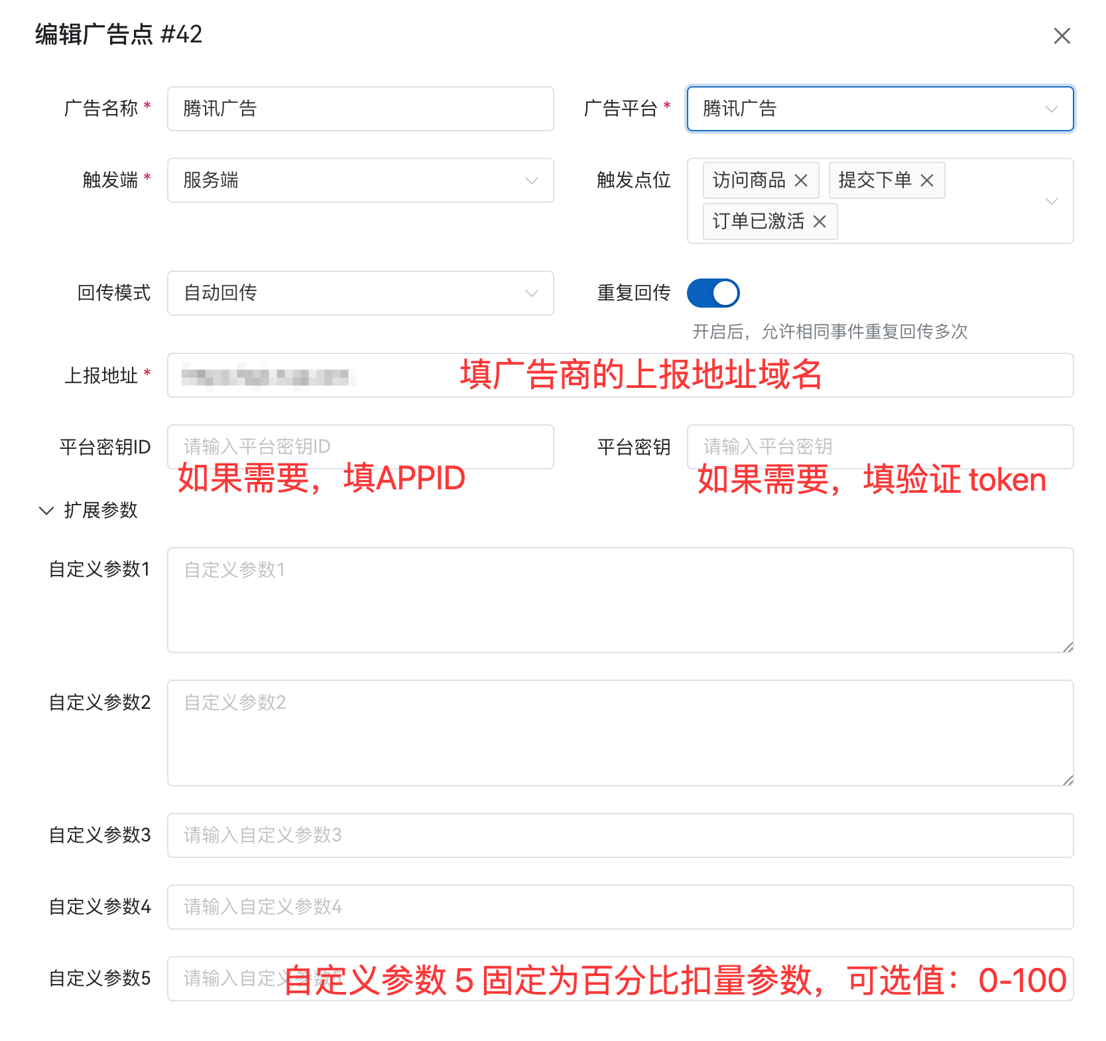
Task: Close the 编辑广告点 #42 dialog
Action: [1063, 36]
